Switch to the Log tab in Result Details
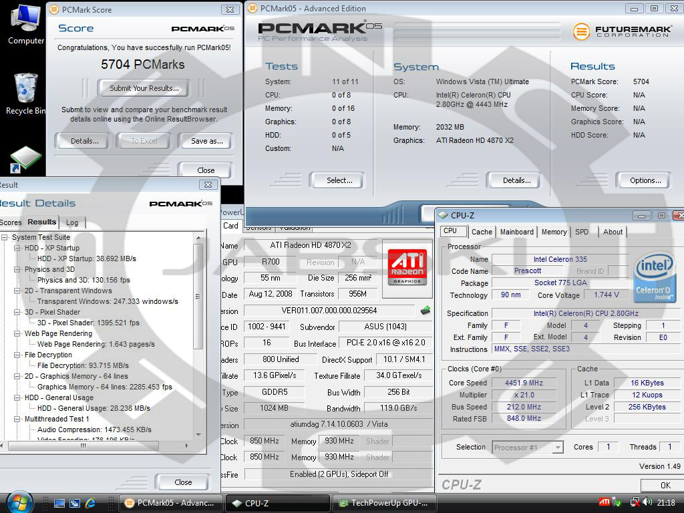The height and width of the screenshot is (513, 684). 72,222
